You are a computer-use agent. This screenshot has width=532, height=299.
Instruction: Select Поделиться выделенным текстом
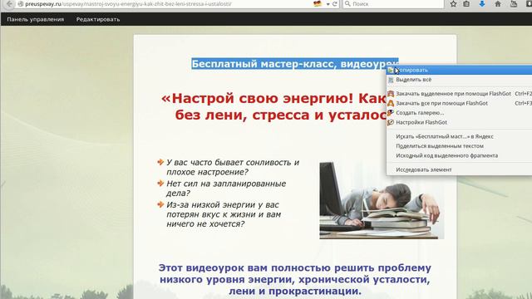(460, 146)
